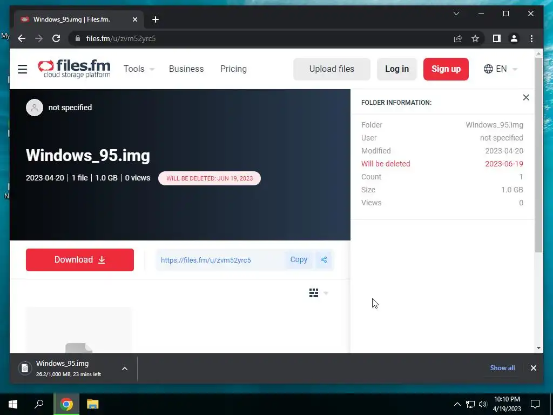Viewport: 553px width, 415px height.
Task: Click the Log in button
Action: 397,69
